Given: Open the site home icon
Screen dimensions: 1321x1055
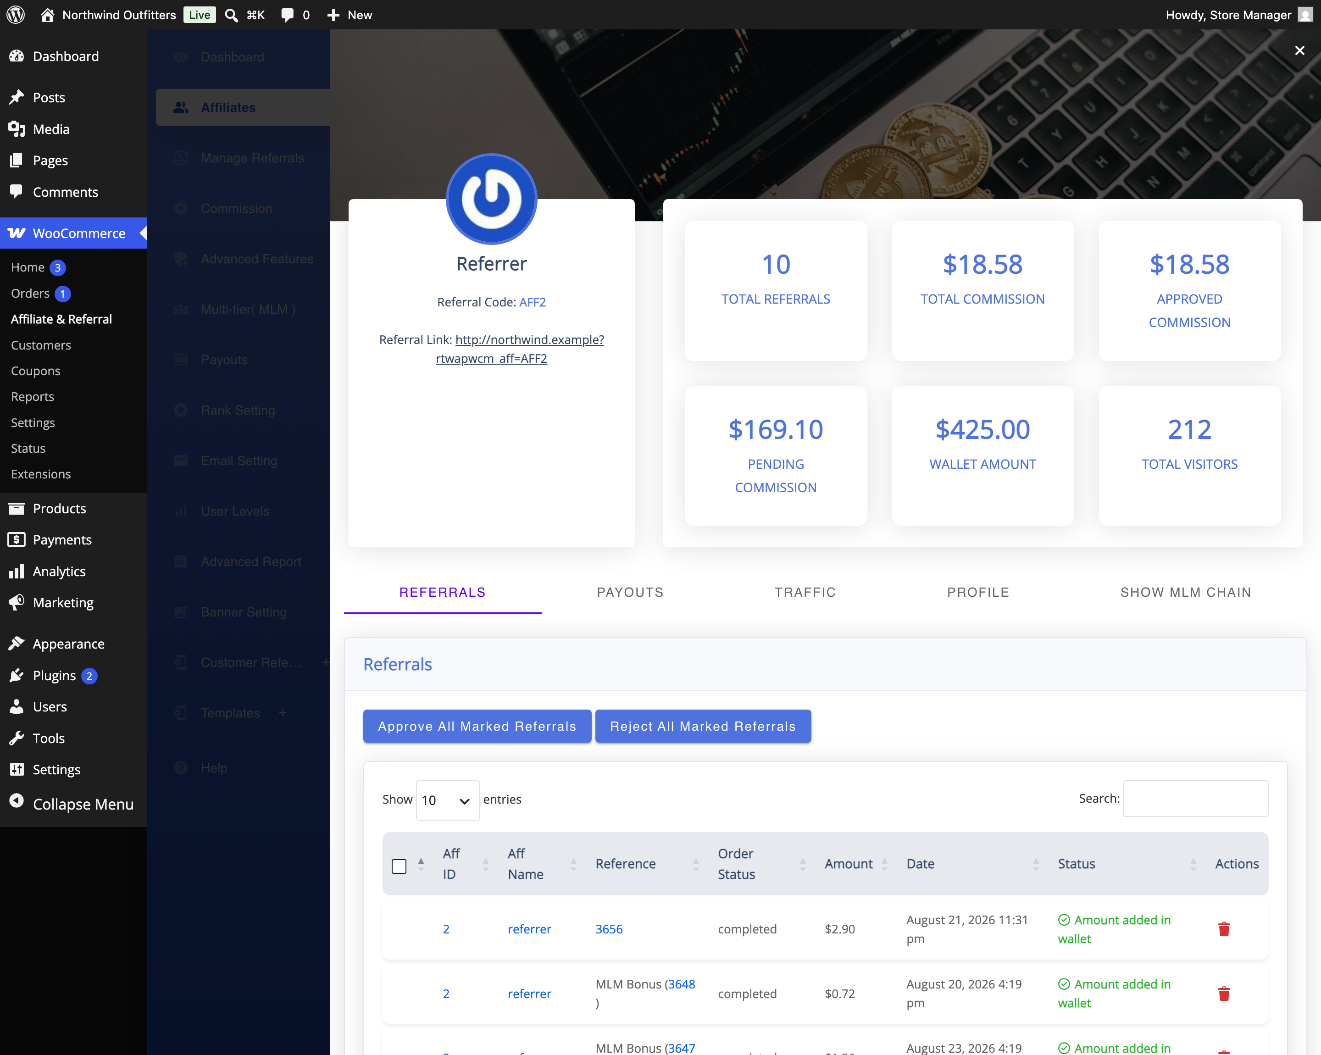Looking at the screenshot, I should [47, 15].
